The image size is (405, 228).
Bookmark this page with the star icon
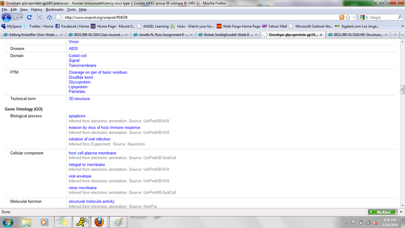348,17
